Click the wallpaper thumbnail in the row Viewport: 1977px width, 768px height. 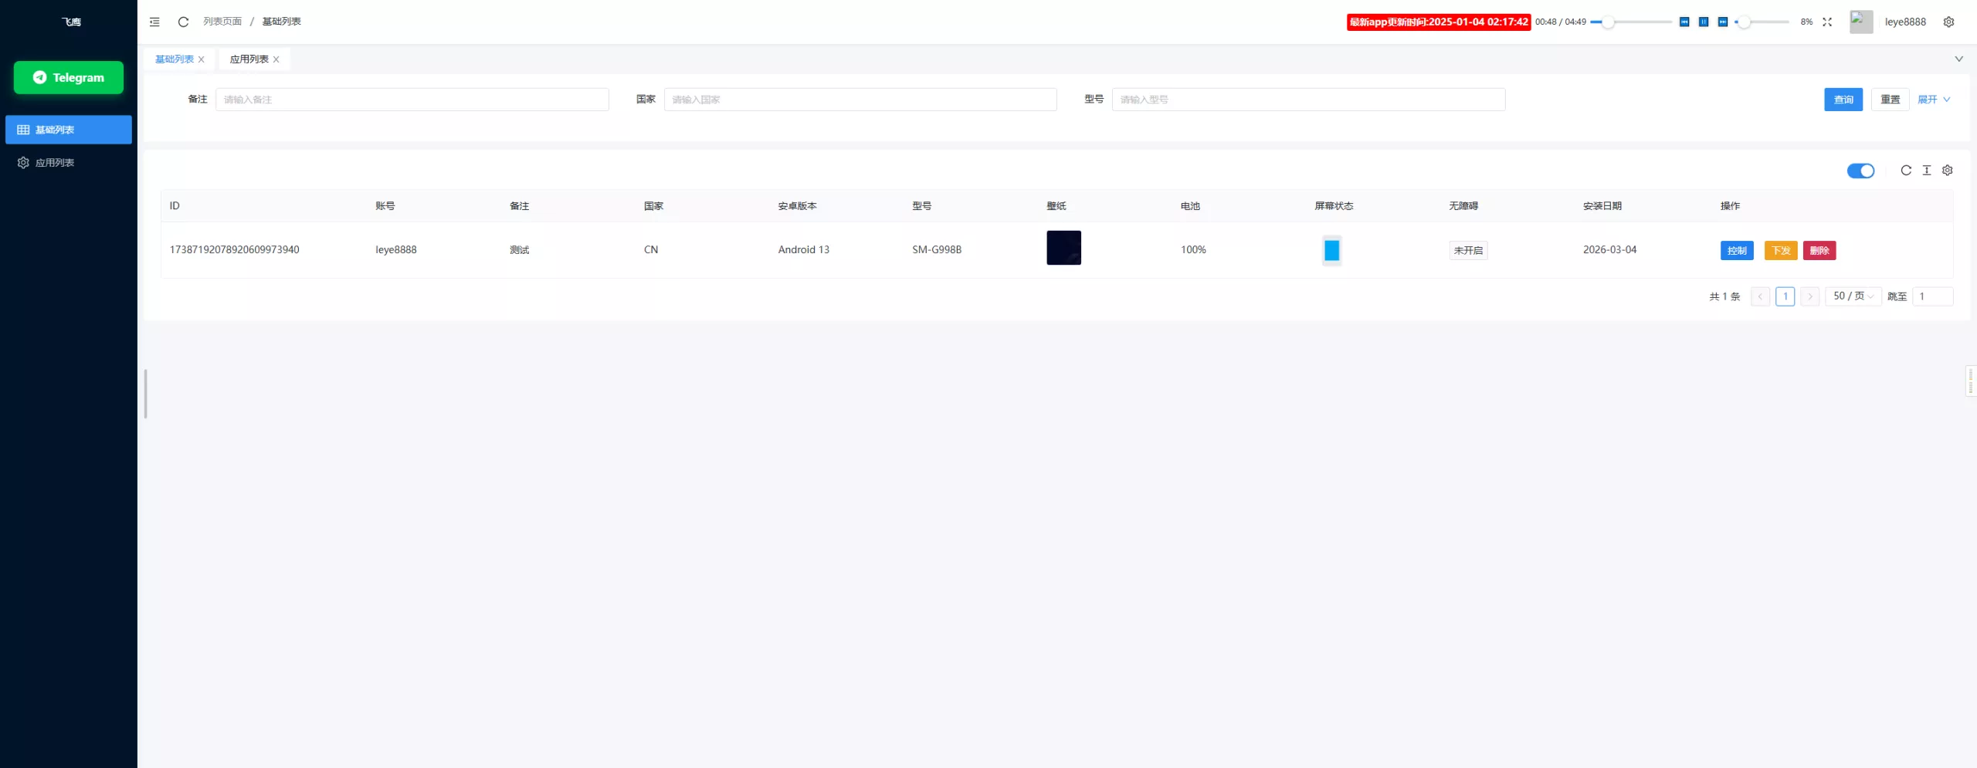pos(1063,248)
